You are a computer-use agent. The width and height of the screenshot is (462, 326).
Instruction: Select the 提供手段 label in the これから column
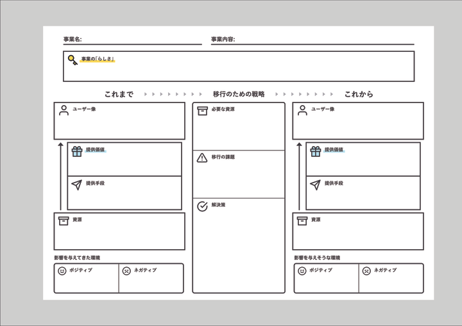pyautogui.click(x=334, y=183)
